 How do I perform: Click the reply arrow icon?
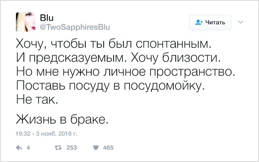coord(18,147)
